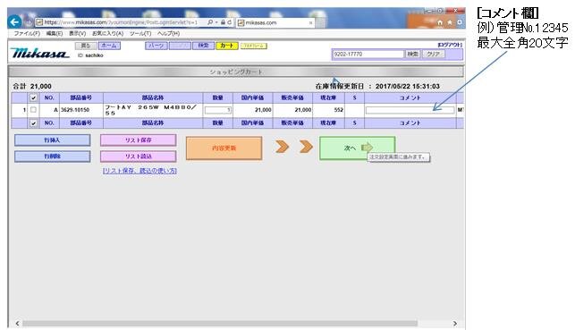Open the お気に入り(A) menu

[107, 33]
